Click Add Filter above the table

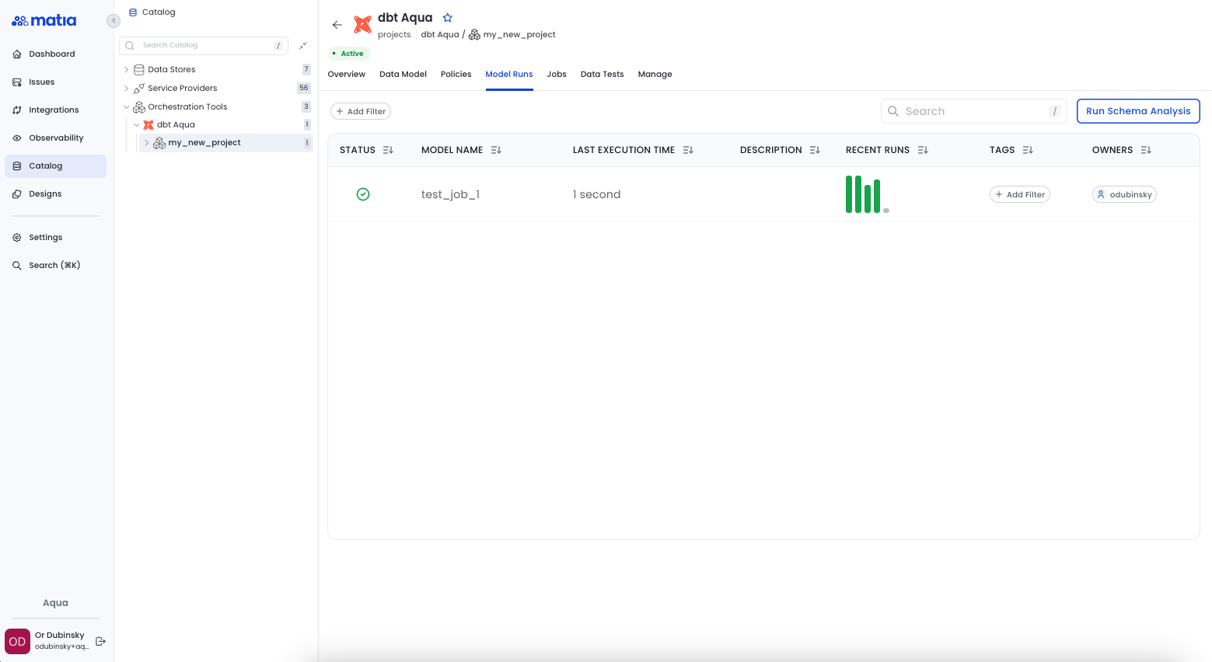[361, 111]
